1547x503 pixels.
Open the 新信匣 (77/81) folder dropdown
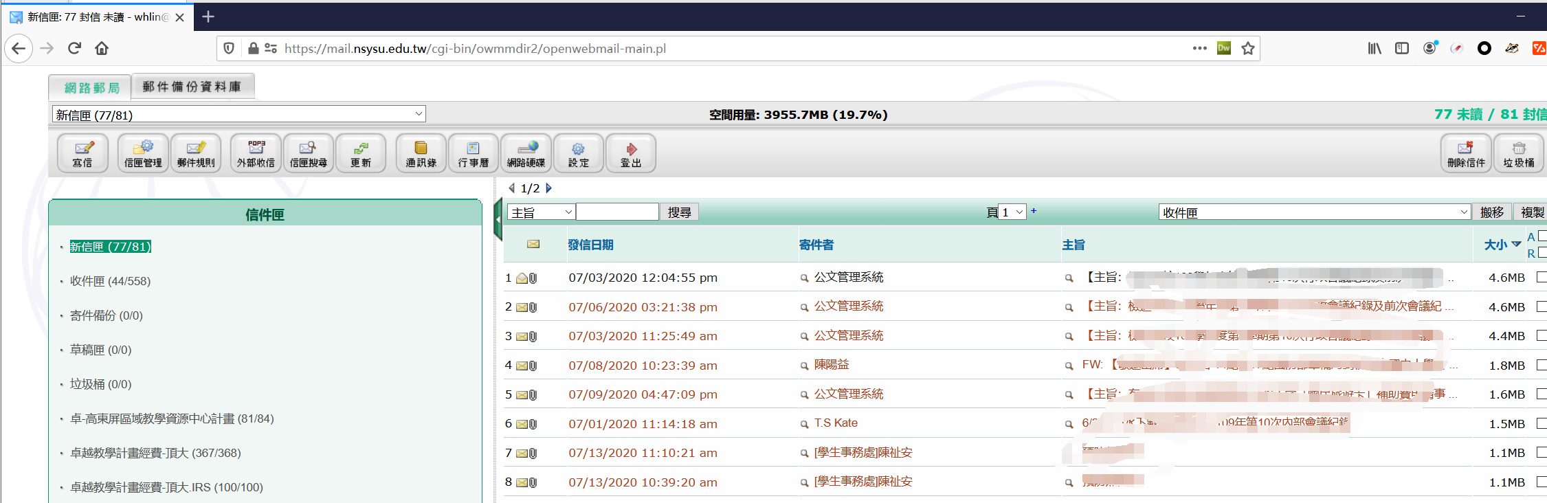click(239, 114)
